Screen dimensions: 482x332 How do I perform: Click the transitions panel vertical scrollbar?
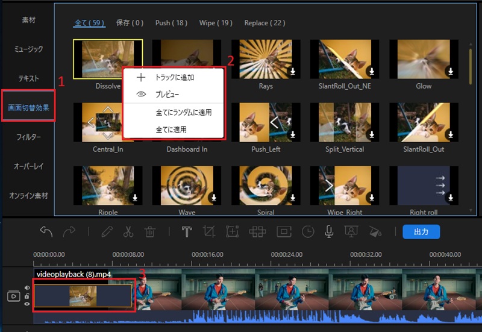pyautogui.click(x=471, y=66)
